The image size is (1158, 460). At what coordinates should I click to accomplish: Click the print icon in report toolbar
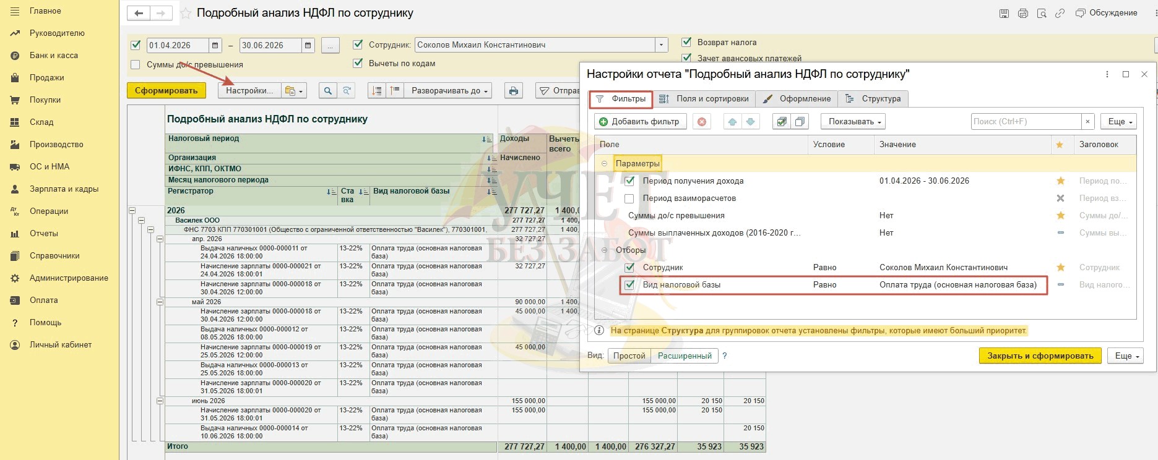pos(513,91)
